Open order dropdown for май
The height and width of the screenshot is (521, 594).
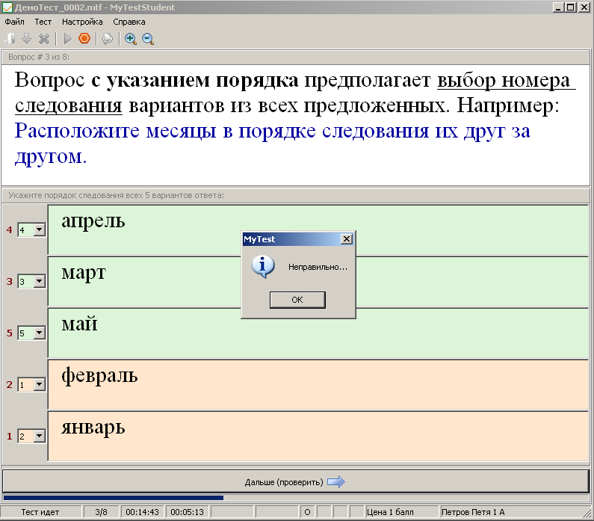[39, 333]
